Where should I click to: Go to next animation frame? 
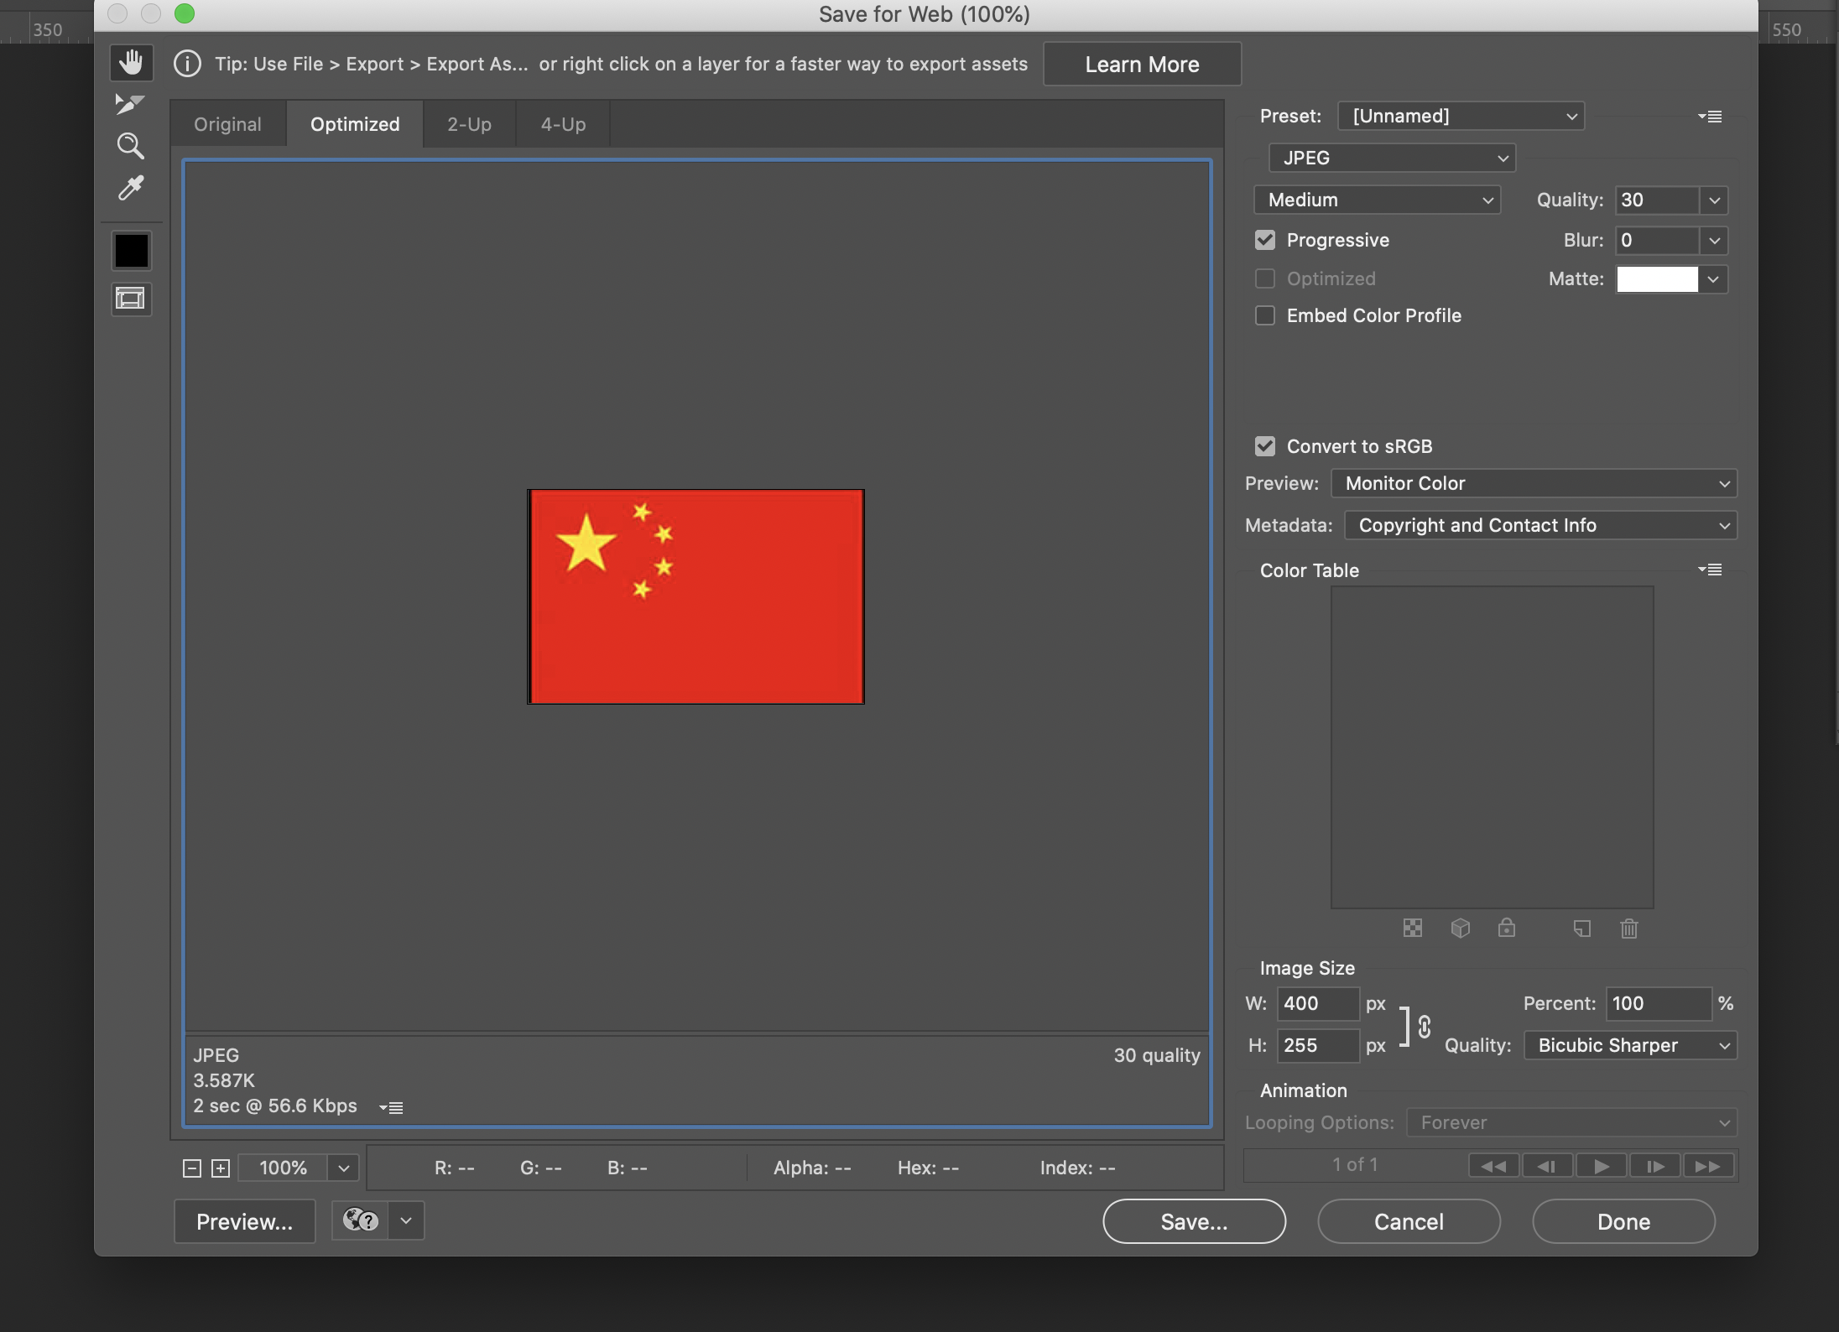point(1654,1166)
